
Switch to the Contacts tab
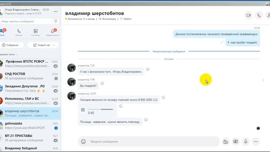click(35, 32)
